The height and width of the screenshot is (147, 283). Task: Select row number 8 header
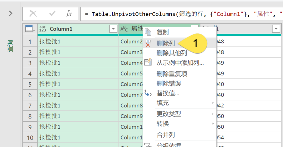(30, 116)
